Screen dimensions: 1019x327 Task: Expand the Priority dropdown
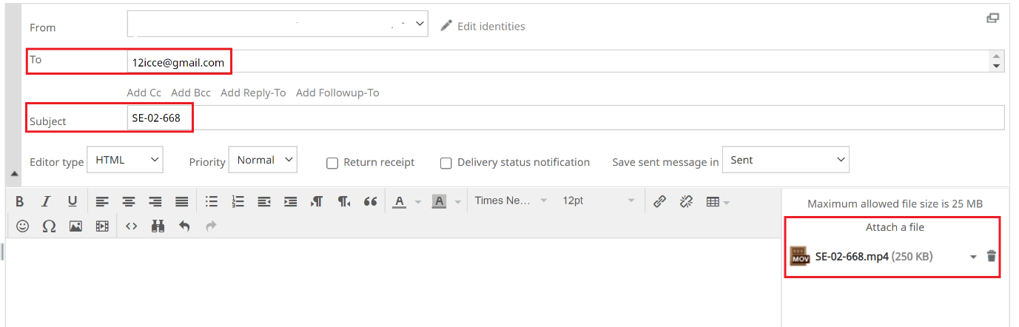tap(263, 160)
